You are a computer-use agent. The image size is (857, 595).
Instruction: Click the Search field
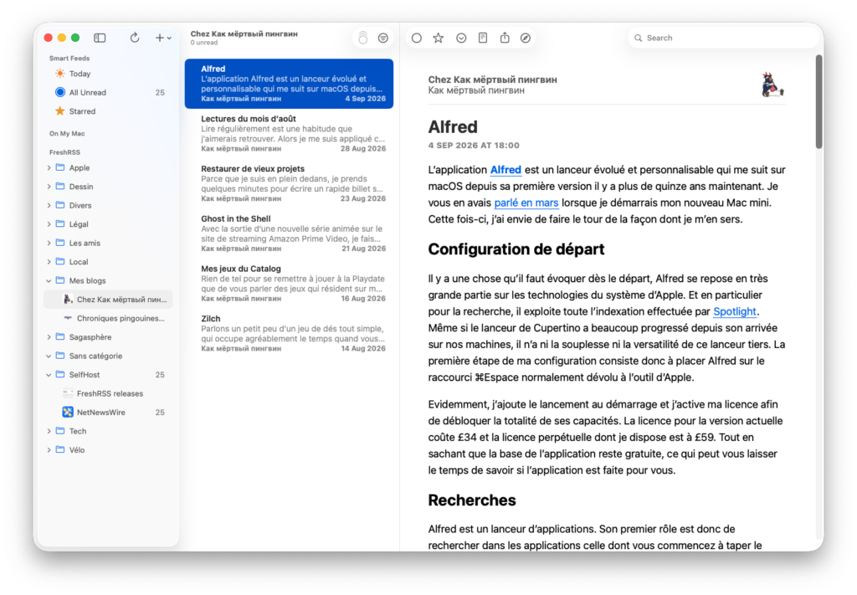(x=722, y=38)
